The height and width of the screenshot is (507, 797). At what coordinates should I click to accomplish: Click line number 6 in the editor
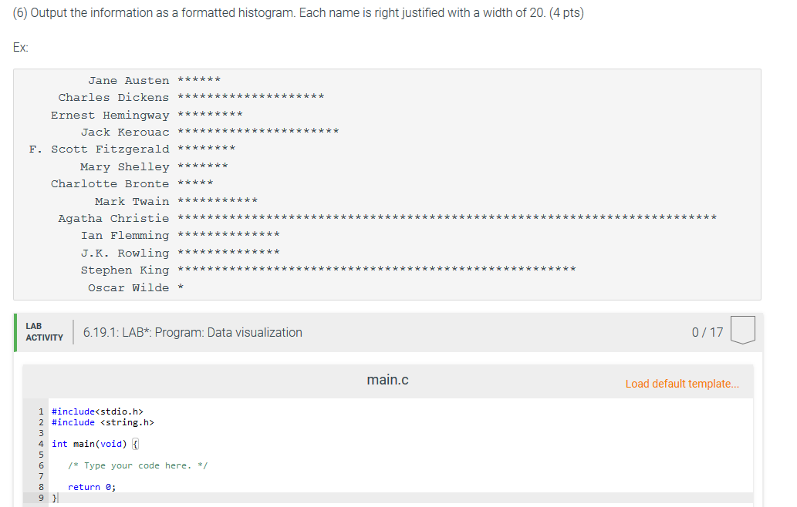(x=40, y=465)
